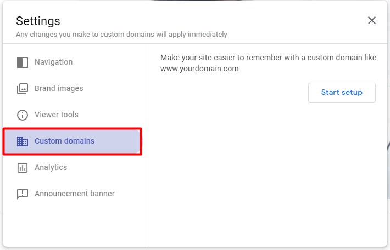Switch to the Brand images section
The height and width of the screenshot is (250, 390).
(x=59, y=88)
